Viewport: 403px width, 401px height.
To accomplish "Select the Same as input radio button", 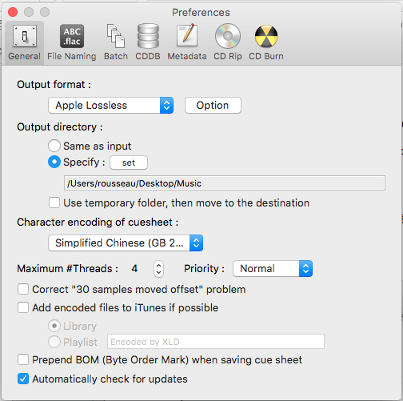I will click(x=54, y=146).
